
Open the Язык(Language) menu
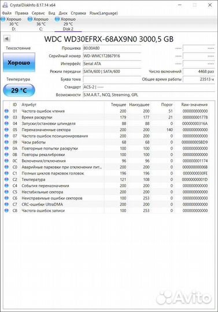click(104, 13)
